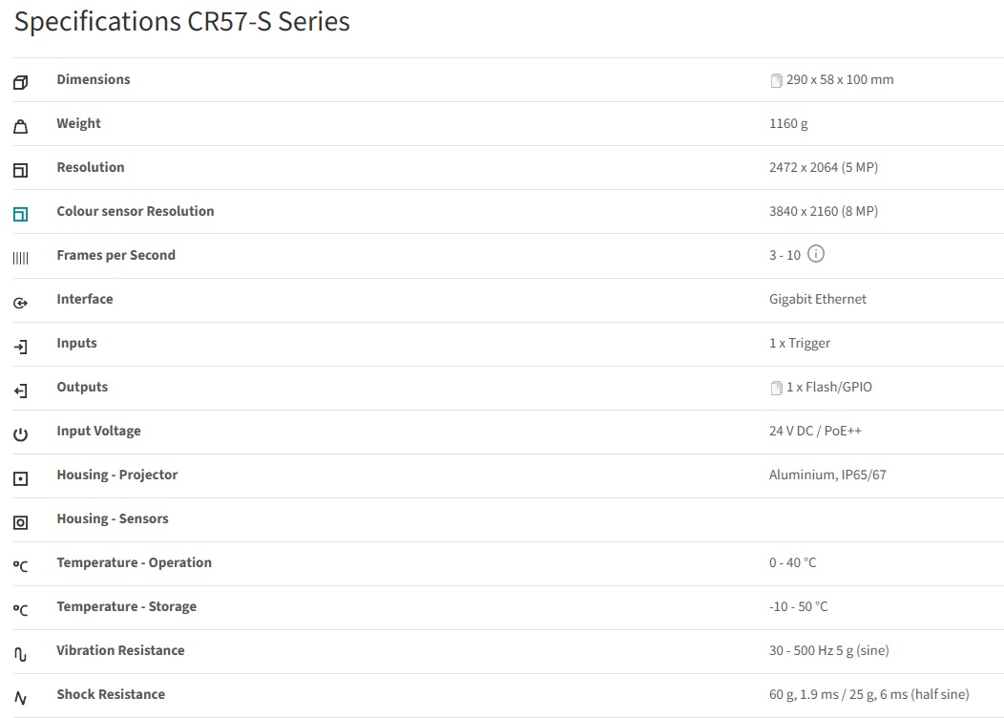Click the document icon beside 1 x Flash/GPIO
The width and height of the screenshot is (1004, 718).
coord(776,388)
